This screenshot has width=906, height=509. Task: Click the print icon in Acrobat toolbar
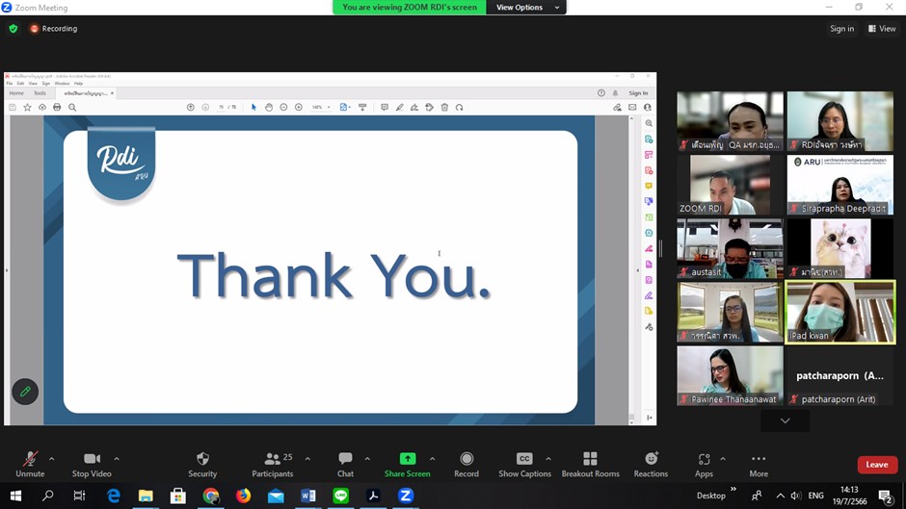click(x=57, y=108)
